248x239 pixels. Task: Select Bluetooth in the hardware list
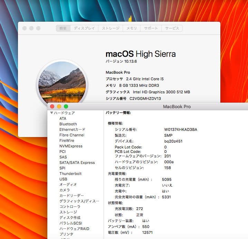[68, 124]
